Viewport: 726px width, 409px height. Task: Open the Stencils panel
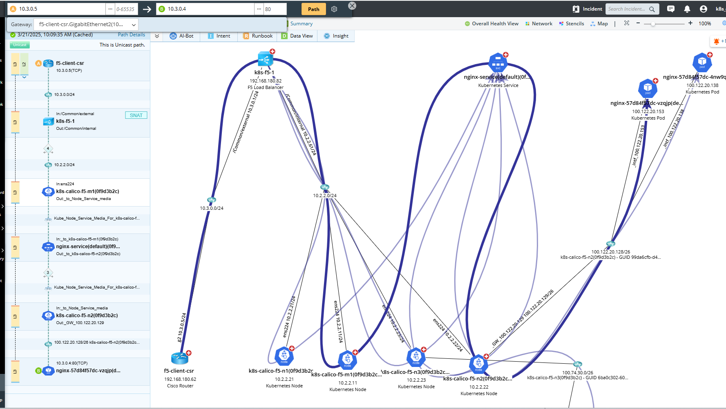(x=572, y=24)
